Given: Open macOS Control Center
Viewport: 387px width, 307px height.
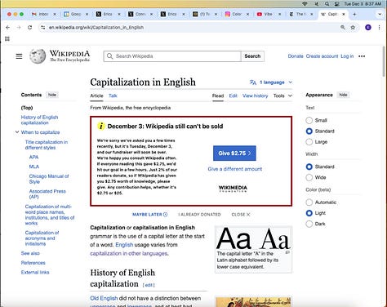Looking at the screenshot, I should coord(337,4).
